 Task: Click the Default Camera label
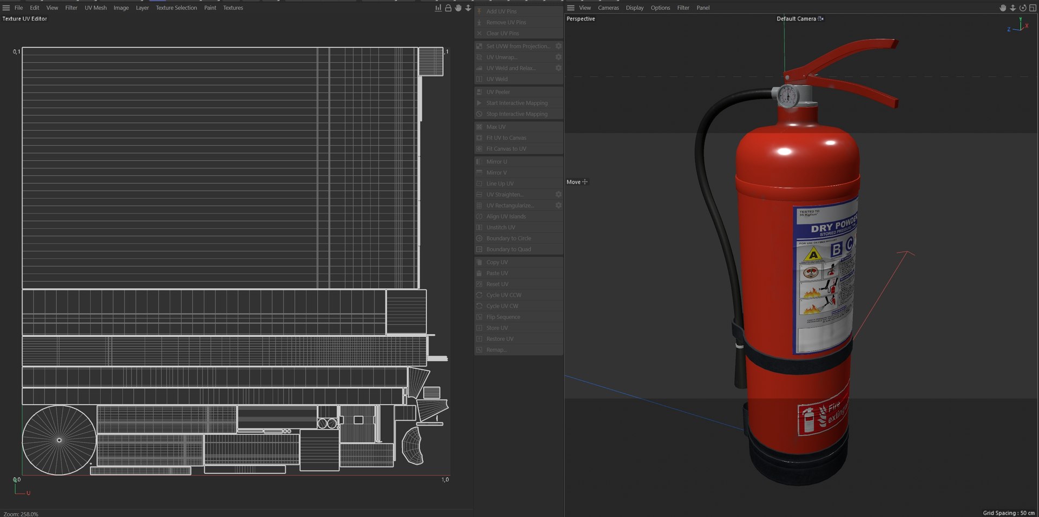(796, 18)
